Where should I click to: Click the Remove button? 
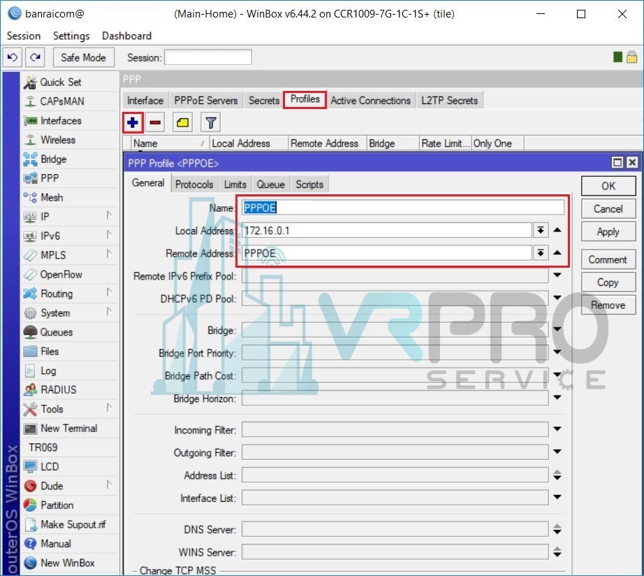pyautogui.click(x=608, y=305)
